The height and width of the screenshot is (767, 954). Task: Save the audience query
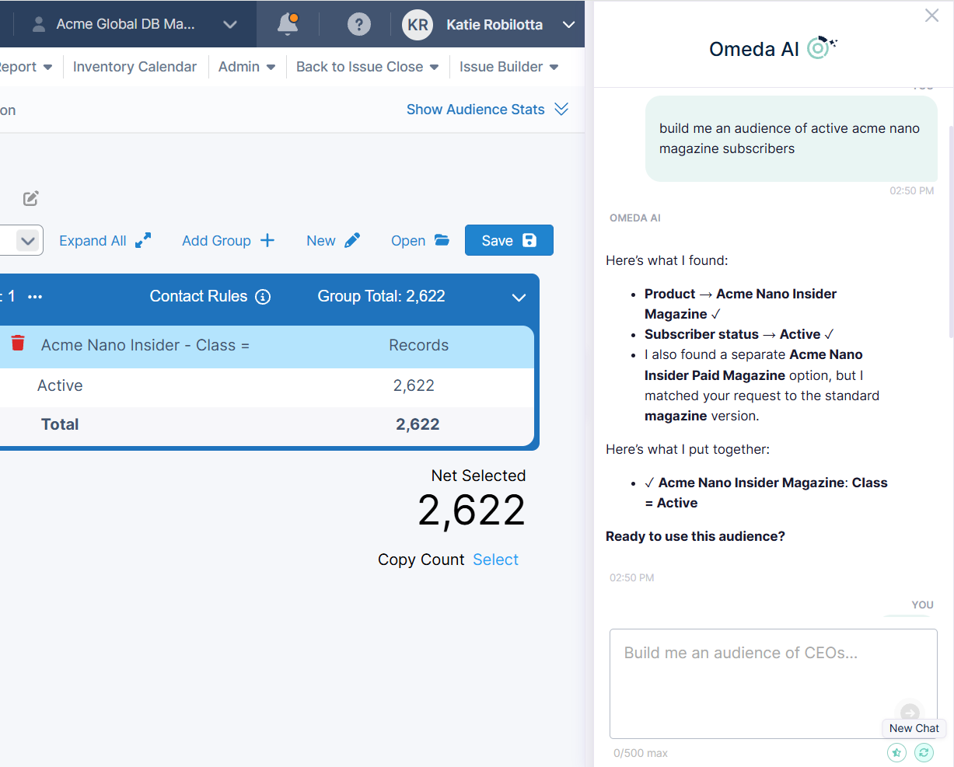point(509,240)
